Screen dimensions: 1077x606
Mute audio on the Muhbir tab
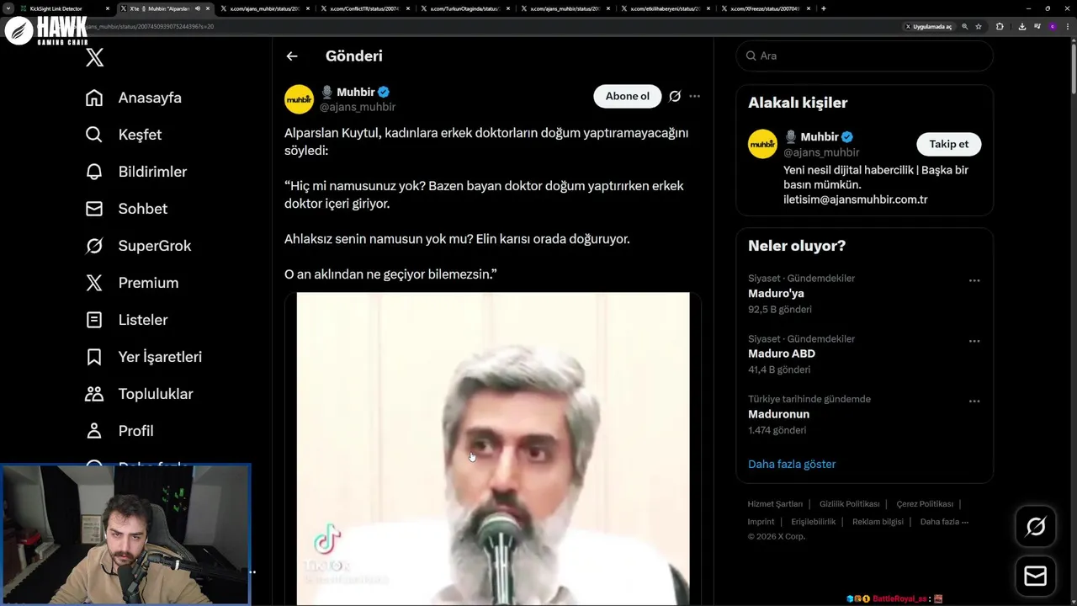(198, 8)
